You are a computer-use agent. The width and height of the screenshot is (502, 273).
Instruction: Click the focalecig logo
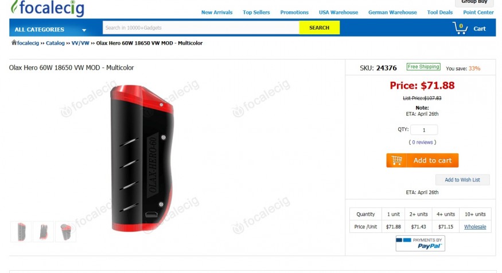click(x=48, y=8)
